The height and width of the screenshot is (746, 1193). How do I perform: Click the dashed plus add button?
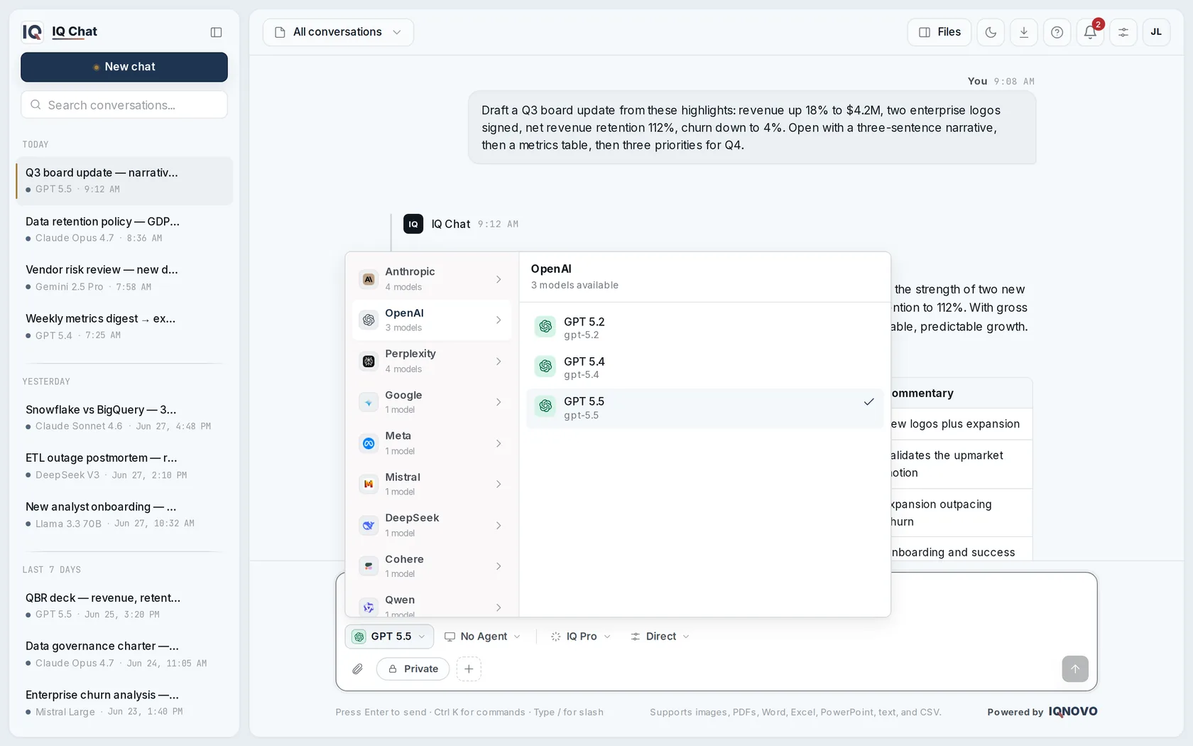coord(469,669)
